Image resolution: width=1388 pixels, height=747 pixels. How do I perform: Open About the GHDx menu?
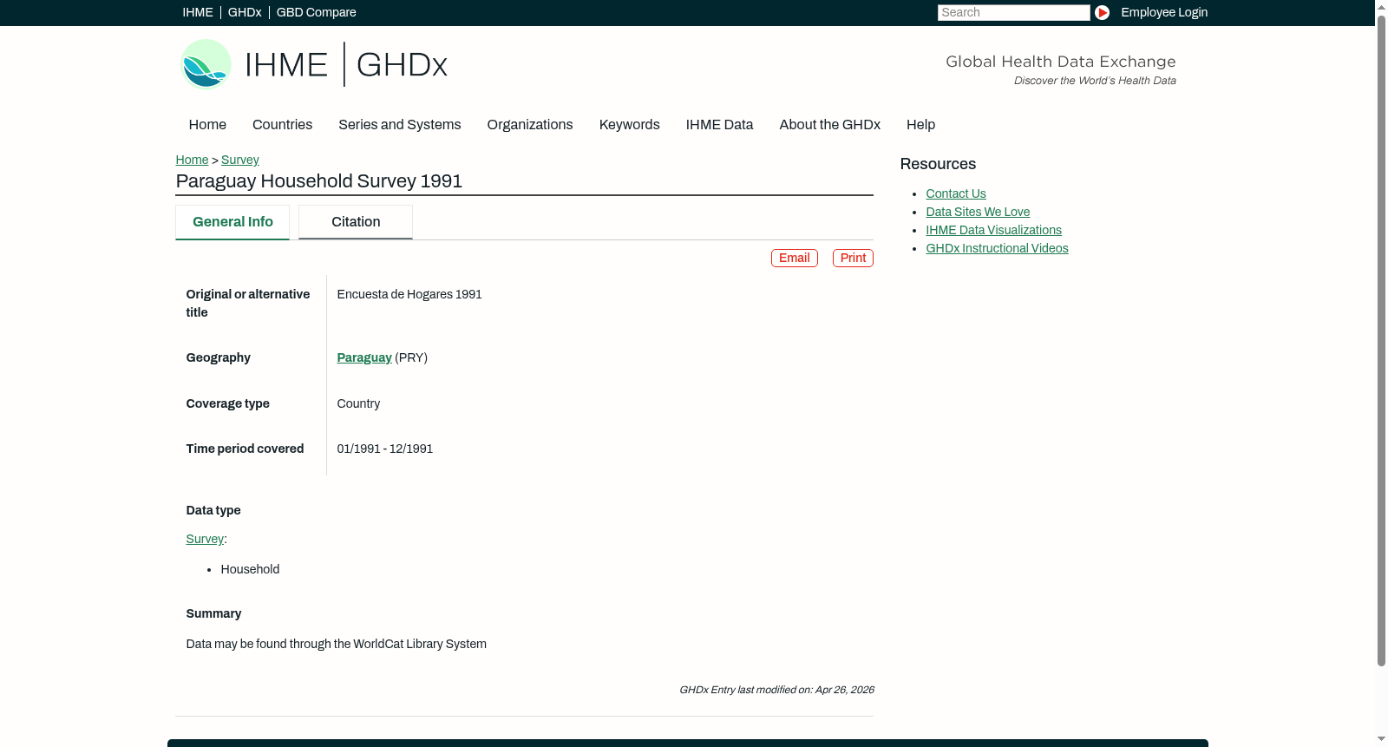[830, 125]
